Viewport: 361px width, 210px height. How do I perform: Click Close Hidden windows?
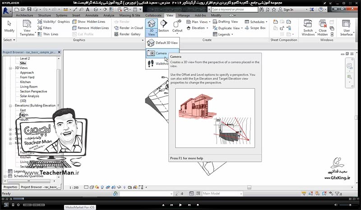(323, 28)
